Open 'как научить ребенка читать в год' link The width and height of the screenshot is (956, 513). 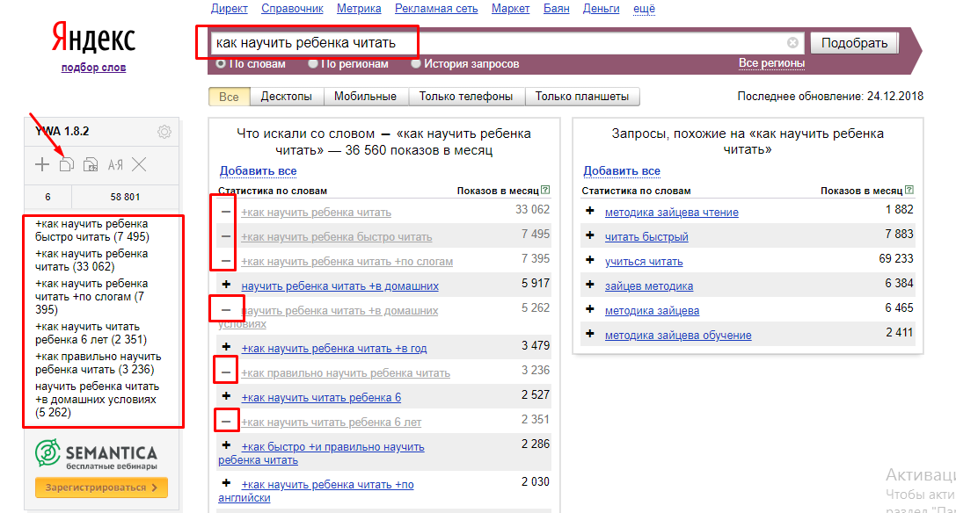334,349
